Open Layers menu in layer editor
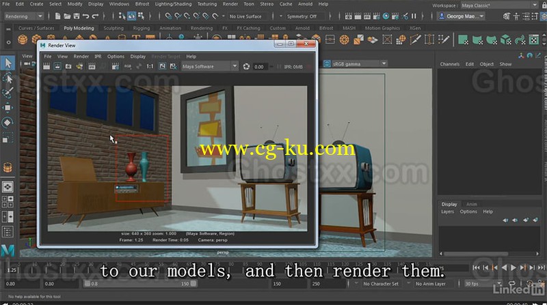The width and height of the screenshot is (547, 305). (x=447, y=212)
